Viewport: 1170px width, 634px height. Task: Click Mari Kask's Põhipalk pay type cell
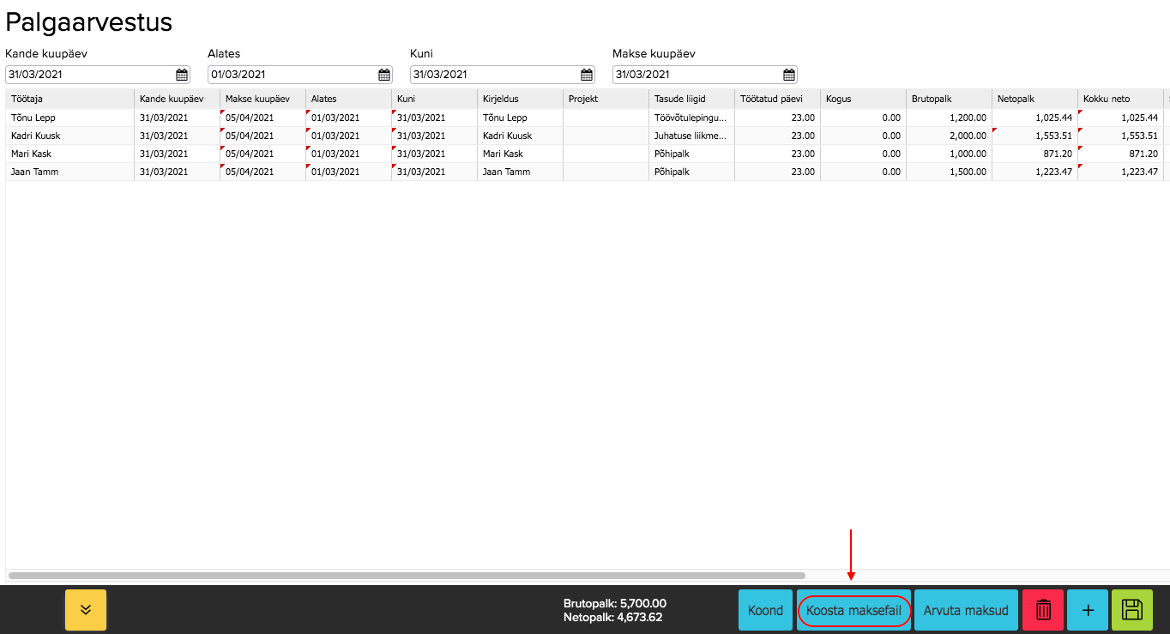tap(691, 154)
